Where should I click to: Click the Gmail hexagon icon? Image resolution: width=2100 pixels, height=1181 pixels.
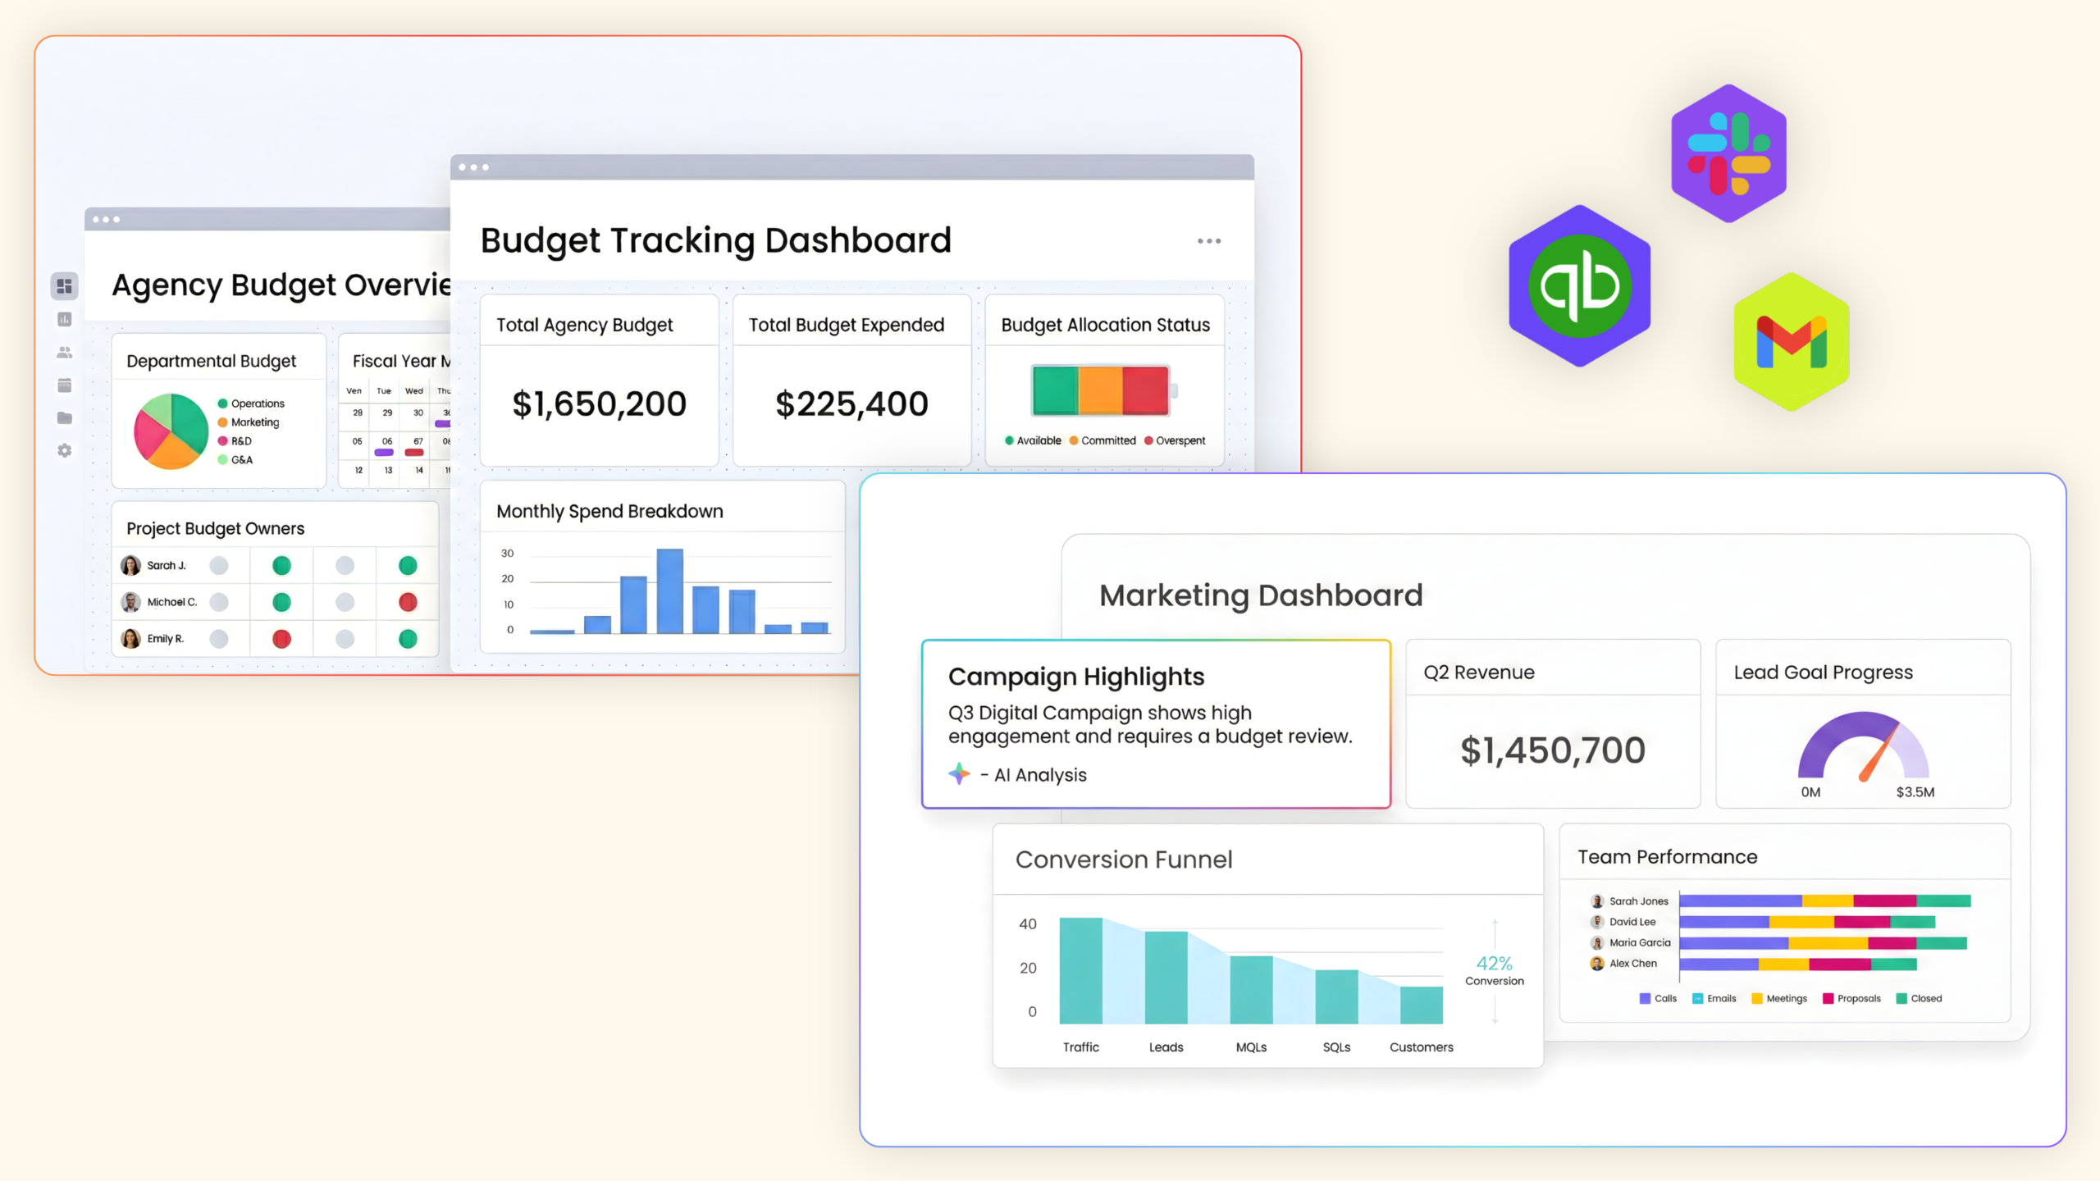1791,342
